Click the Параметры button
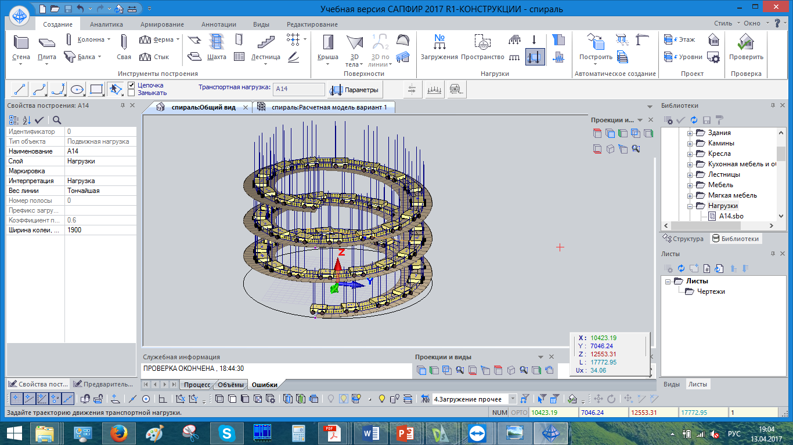This screenshot has width=793, height=445. coord(355,90)
